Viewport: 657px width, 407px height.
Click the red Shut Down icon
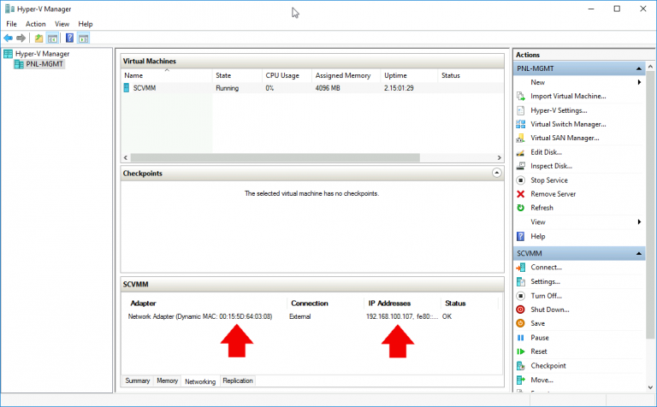520,310
